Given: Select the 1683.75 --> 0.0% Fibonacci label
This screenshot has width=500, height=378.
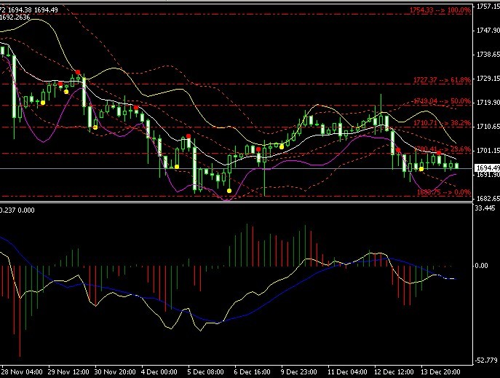Looking at the screenshot, I should click(x=444, y=192).
